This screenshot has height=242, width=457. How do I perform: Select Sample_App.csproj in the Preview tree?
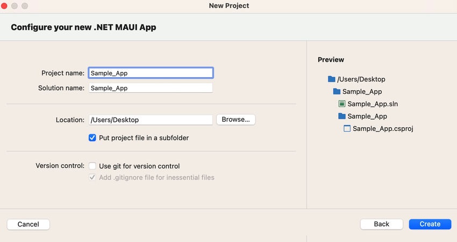point(383,129)
